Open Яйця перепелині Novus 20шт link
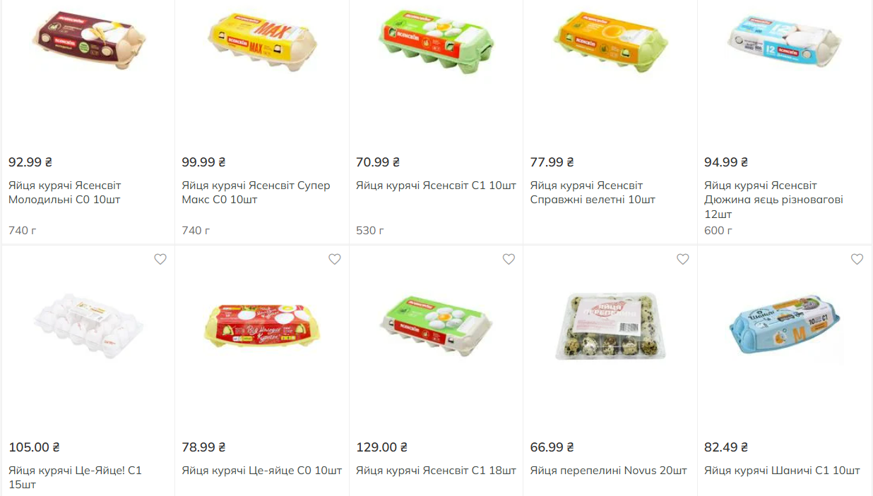The image size is (873, 496). [x=609, y=471]
